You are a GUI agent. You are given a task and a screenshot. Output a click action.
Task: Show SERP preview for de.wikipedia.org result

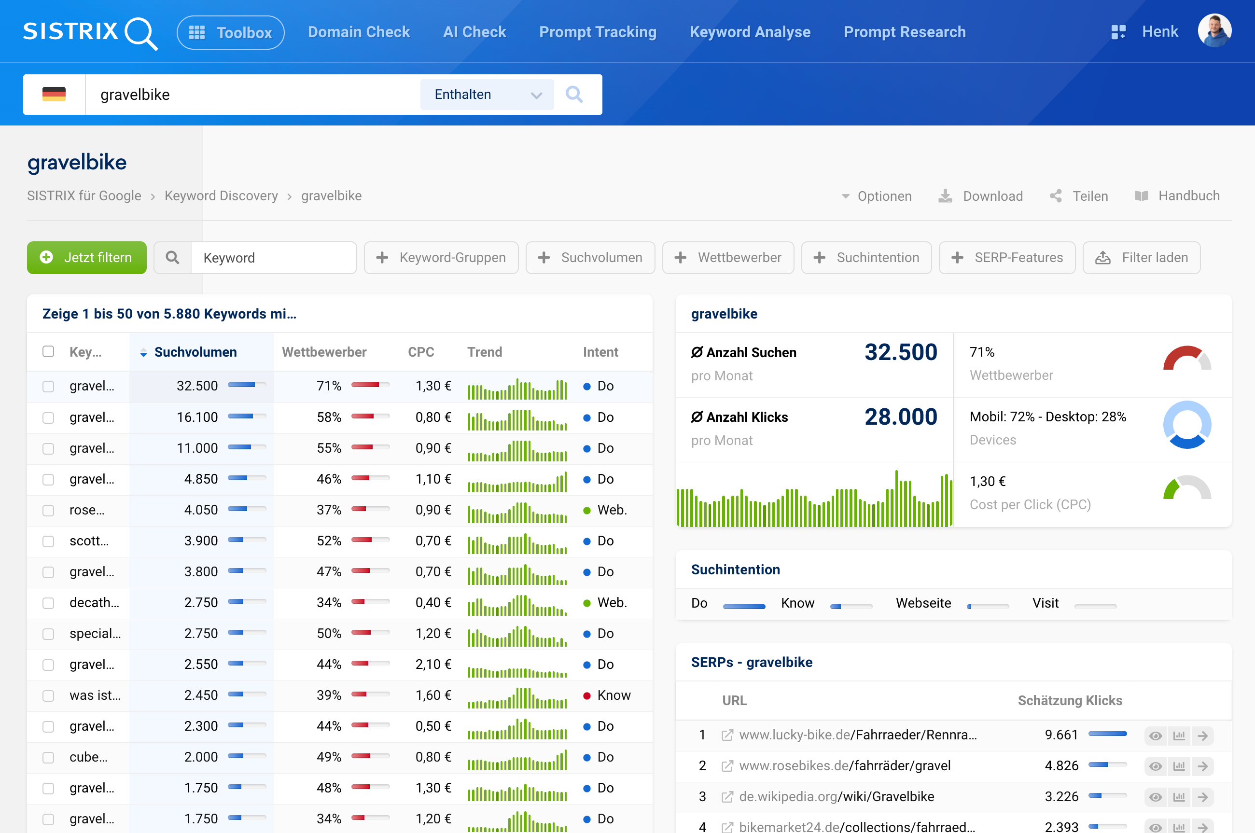pyautogui.click(x=1155, y=797)
